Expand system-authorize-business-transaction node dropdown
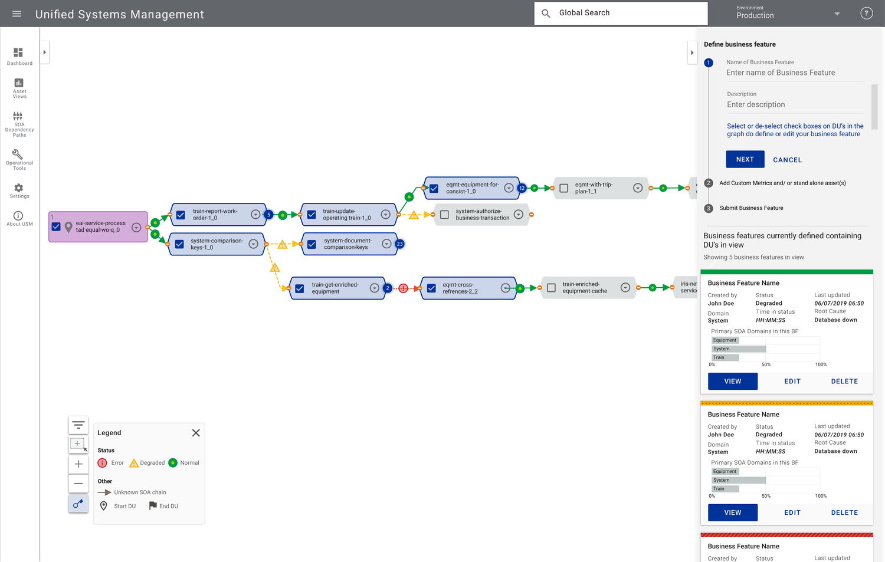 [x=519, y=214]
